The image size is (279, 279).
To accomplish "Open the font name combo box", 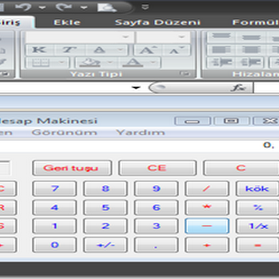I will [x=80, y=37].
